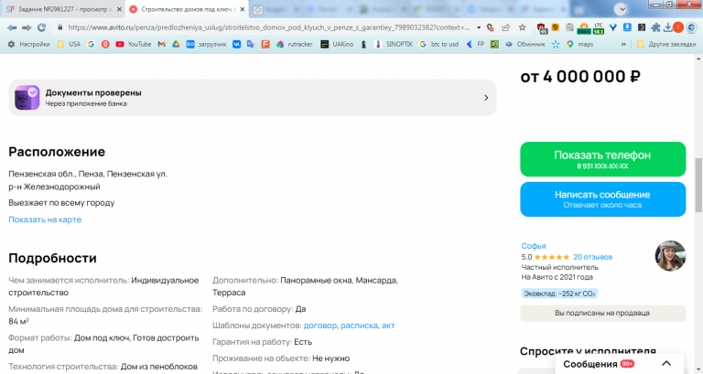Open the Google Translate bookmark icon
This screenshot has height=374, width=703.
(251, 44)
